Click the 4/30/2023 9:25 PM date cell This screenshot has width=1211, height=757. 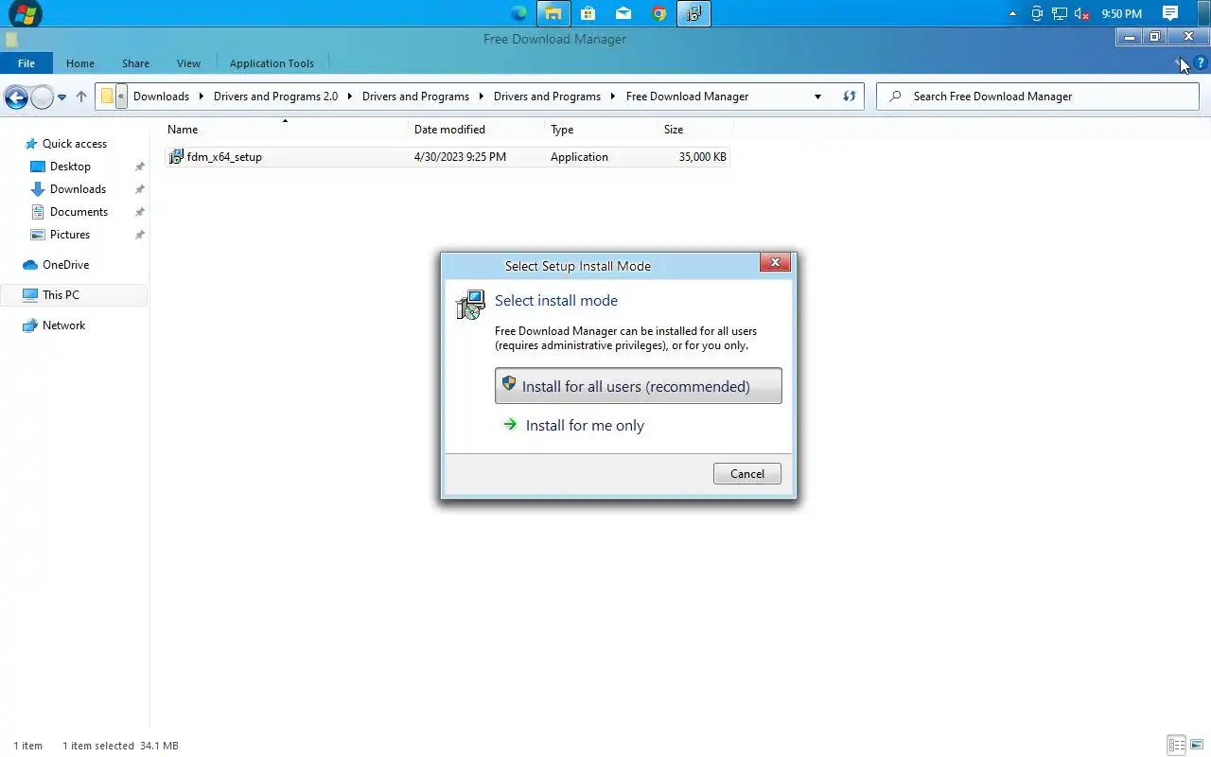[x=460, y=157]
